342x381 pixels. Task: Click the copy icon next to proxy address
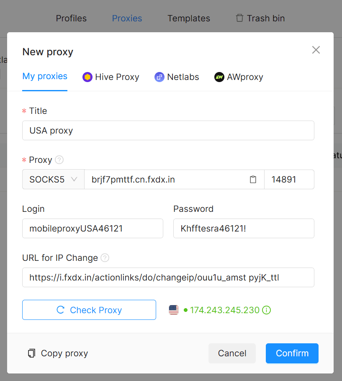(253, 179)
